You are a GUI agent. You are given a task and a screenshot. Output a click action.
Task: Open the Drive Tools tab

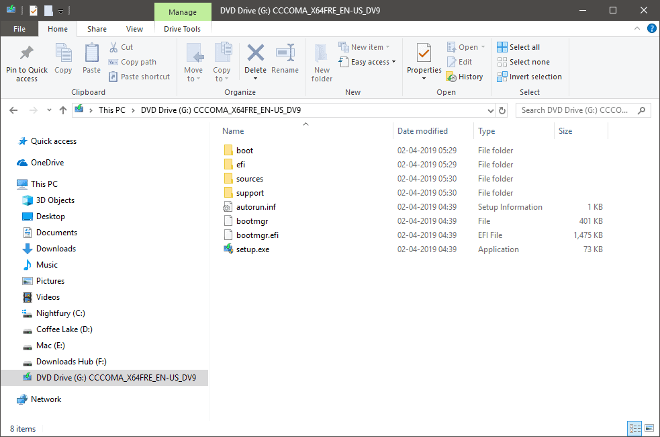pyautogui.click(x=182, y=29)
